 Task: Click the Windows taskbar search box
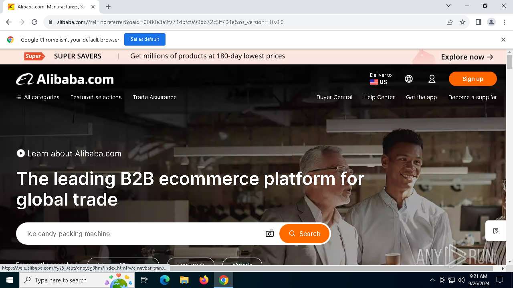[77, 280]
